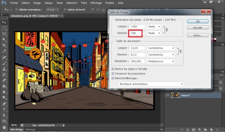Viewport: 225px width, 132px height.
Task: Toggle Options de transf. checkbox
Action: click(65, 10)
